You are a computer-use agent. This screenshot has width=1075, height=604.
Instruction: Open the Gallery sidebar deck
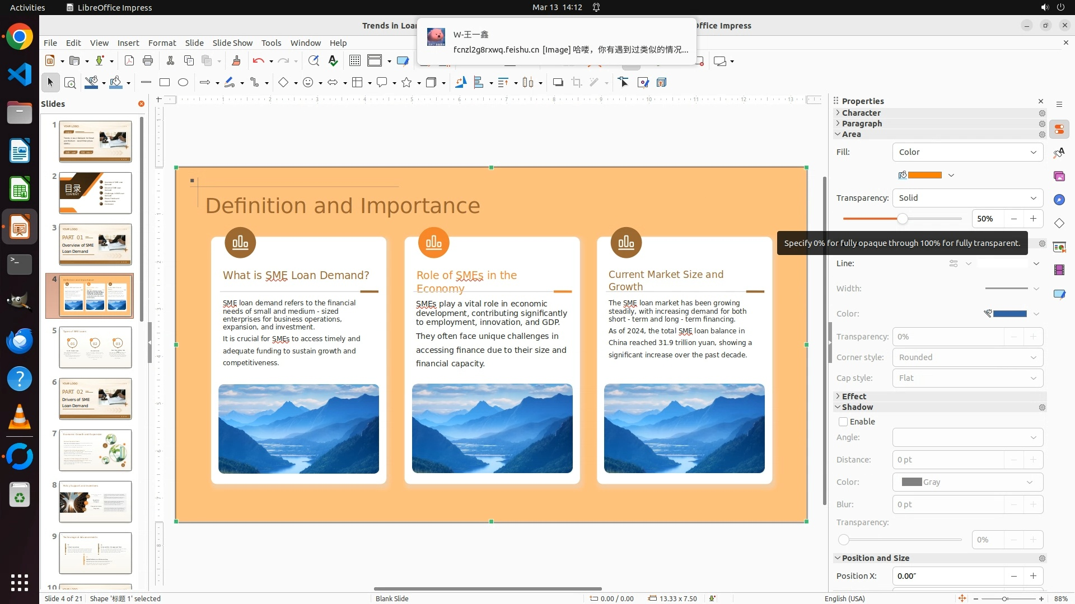click(x=1059, y=176)
